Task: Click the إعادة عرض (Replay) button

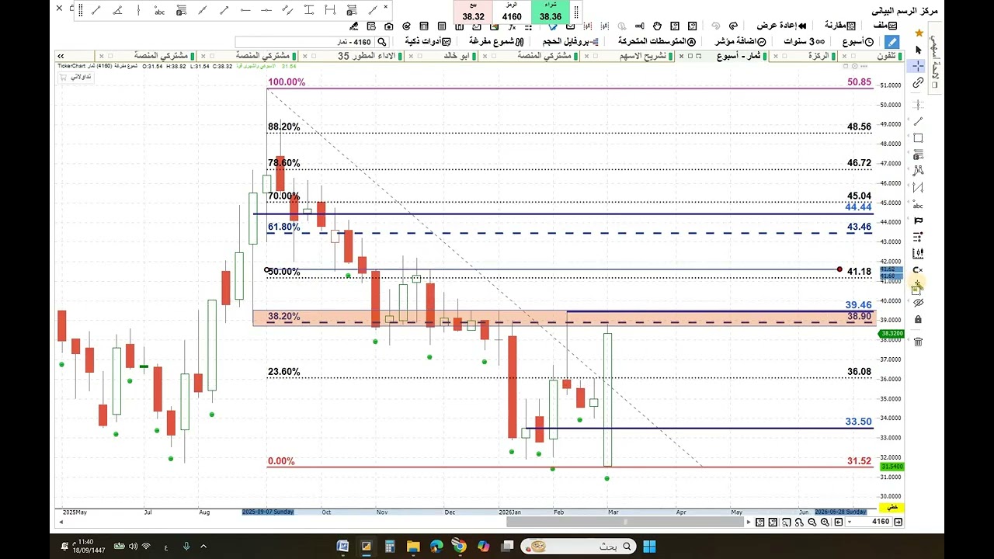Action: [782, 26]
